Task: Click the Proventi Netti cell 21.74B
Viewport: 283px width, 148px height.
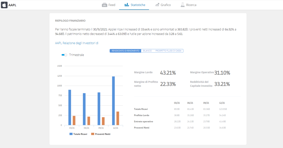Action: (x=190, y=128)
